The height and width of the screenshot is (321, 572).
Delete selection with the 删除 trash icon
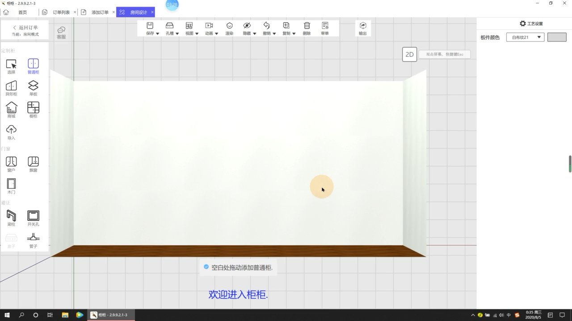[307, 29]
